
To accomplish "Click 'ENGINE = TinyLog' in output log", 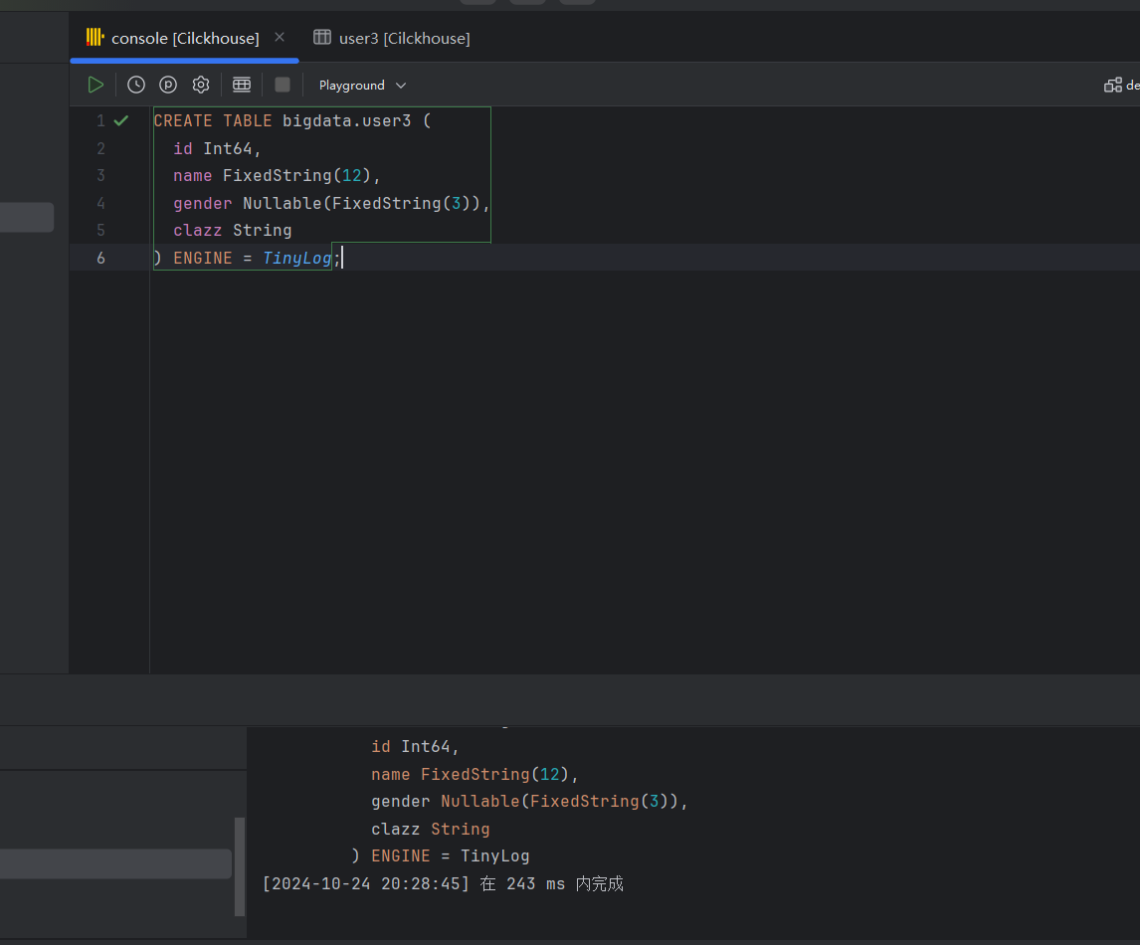I will coord(450,856).
